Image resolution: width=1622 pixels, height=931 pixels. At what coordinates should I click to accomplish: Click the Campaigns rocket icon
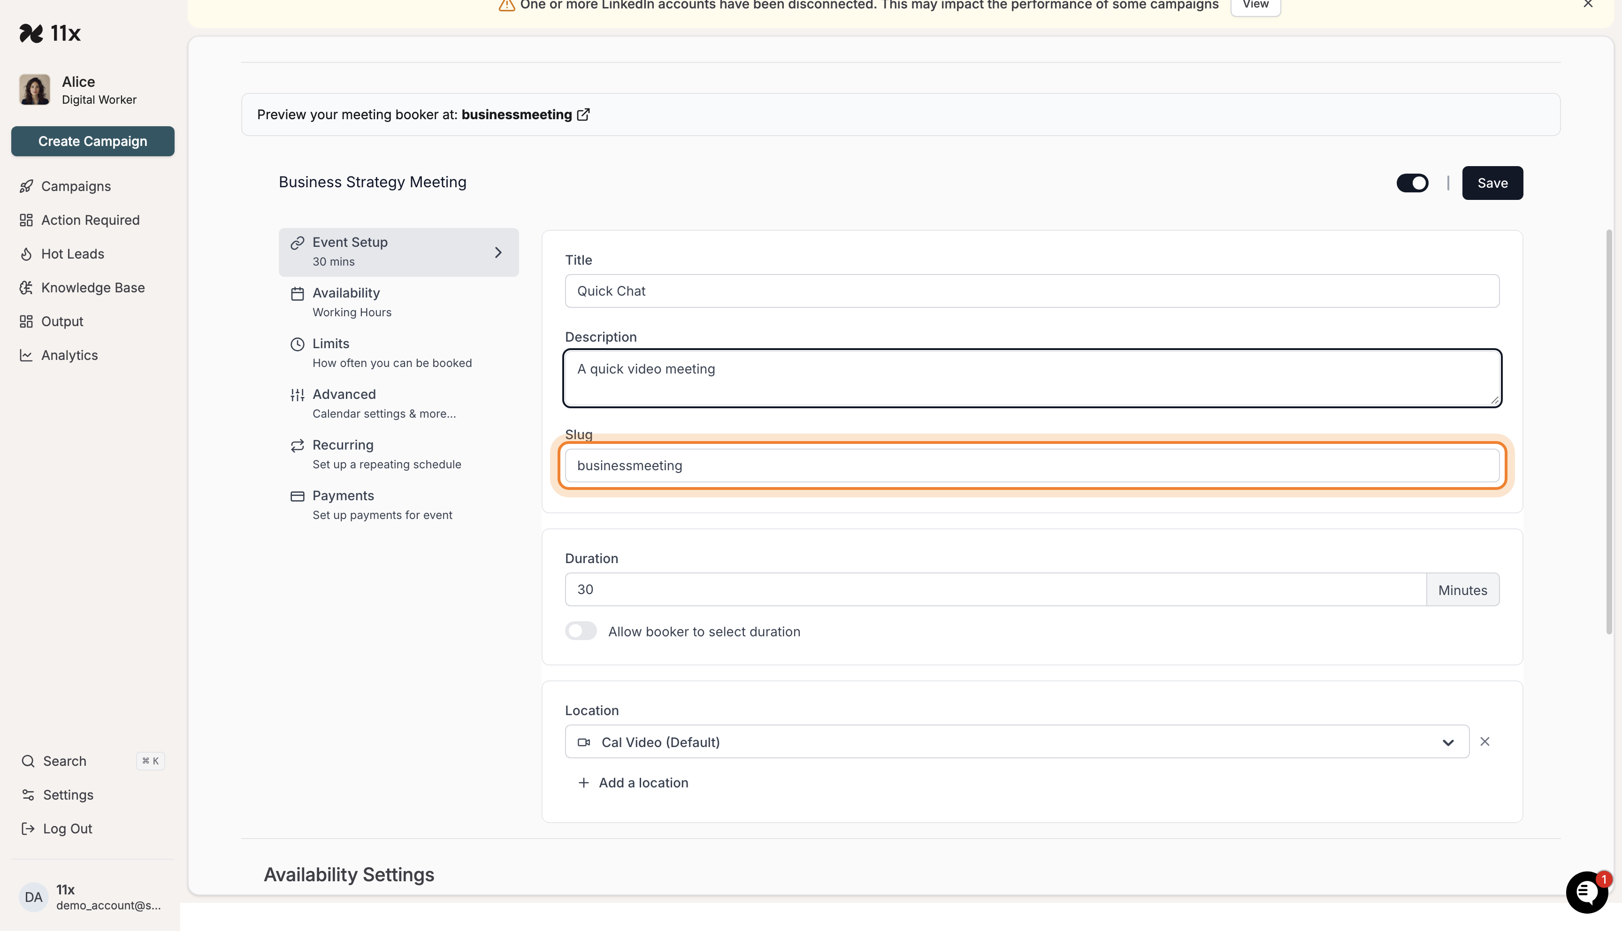pos(26,186)
